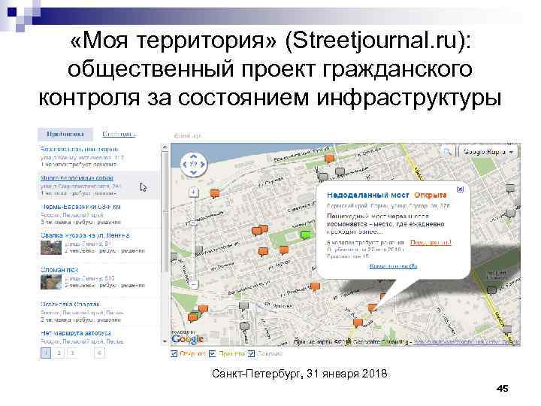Select the gray marker at the map's bottom-right corner
Viewport: 541px width, 406px height.
pyautogui.click(x=507, y=329)
